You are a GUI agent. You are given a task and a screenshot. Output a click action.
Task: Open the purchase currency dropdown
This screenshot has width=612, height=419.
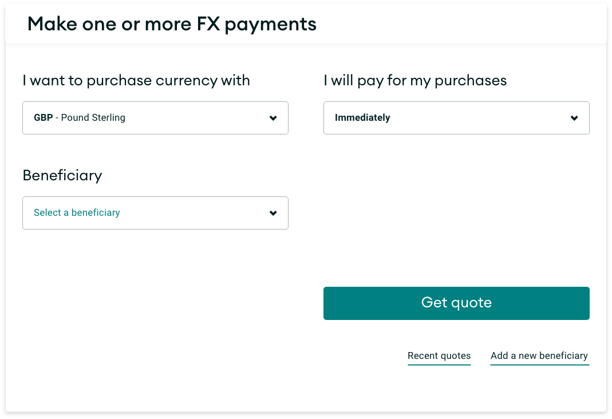click(155, 118)
